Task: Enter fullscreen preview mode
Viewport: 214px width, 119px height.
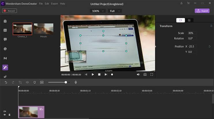Action: pyautogui.click(x=152, y=75)
